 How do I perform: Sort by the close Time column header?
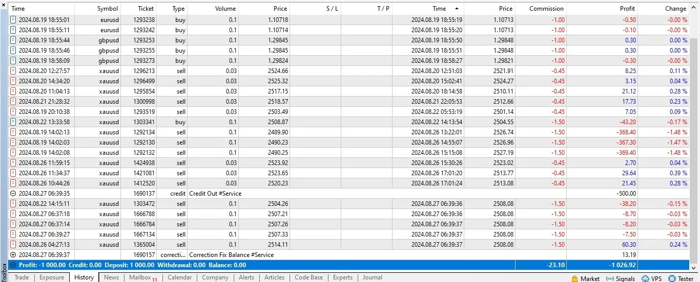coord(439,8)
